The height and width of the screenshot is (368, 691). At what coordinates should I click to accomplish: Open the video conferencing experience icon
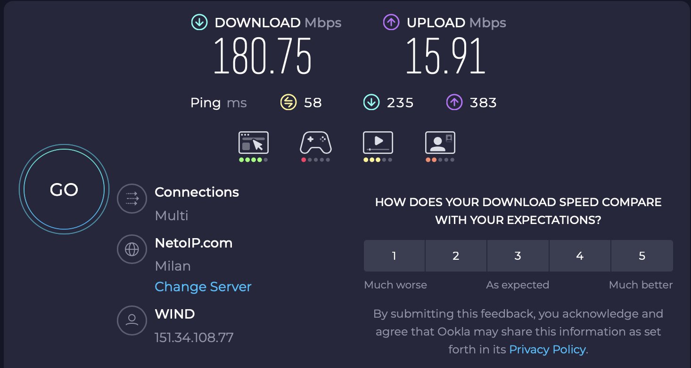pyautogui.click(x=440, y=143)
